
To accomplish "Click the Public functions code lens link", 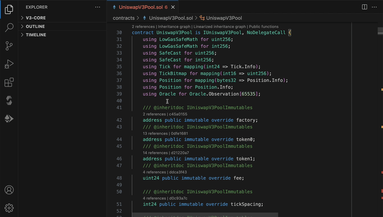I will click(x=264, y=27).
